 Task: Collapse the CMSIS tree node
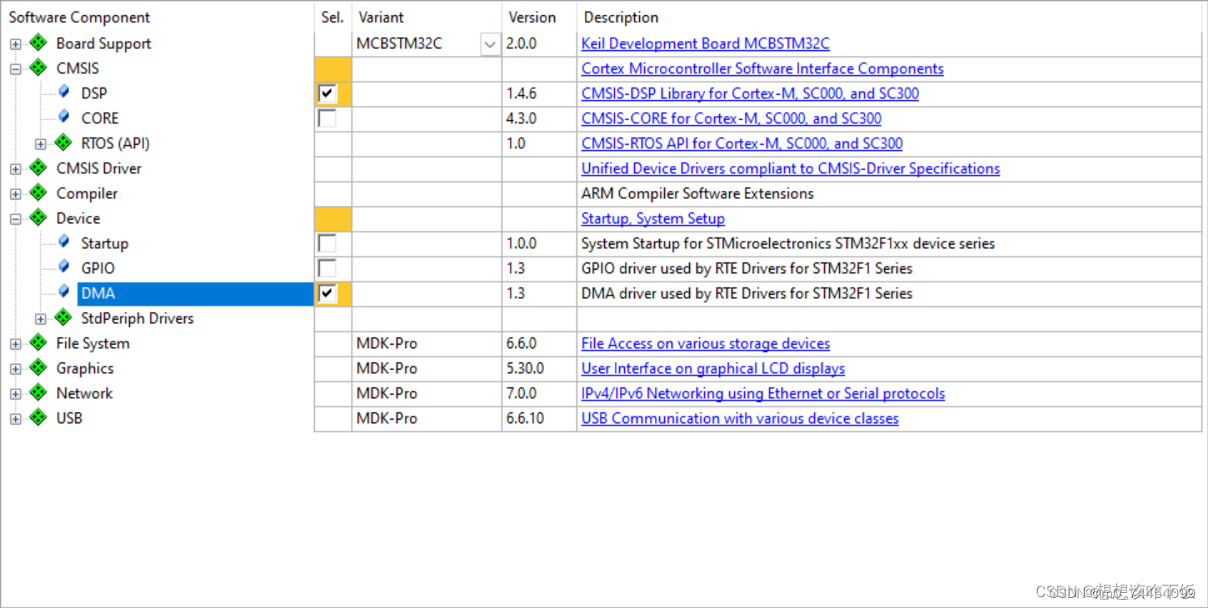tap(15, 69)
